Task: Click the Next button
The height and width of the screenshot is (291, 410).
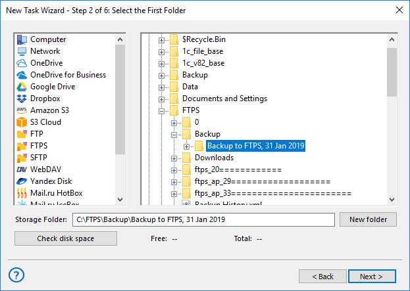Action: (x=372, y=277)
